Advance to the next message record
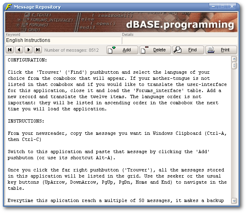Image resolution: width=246 pixels, height=213 pixels. pyautogui.click(x=28, y=50)
